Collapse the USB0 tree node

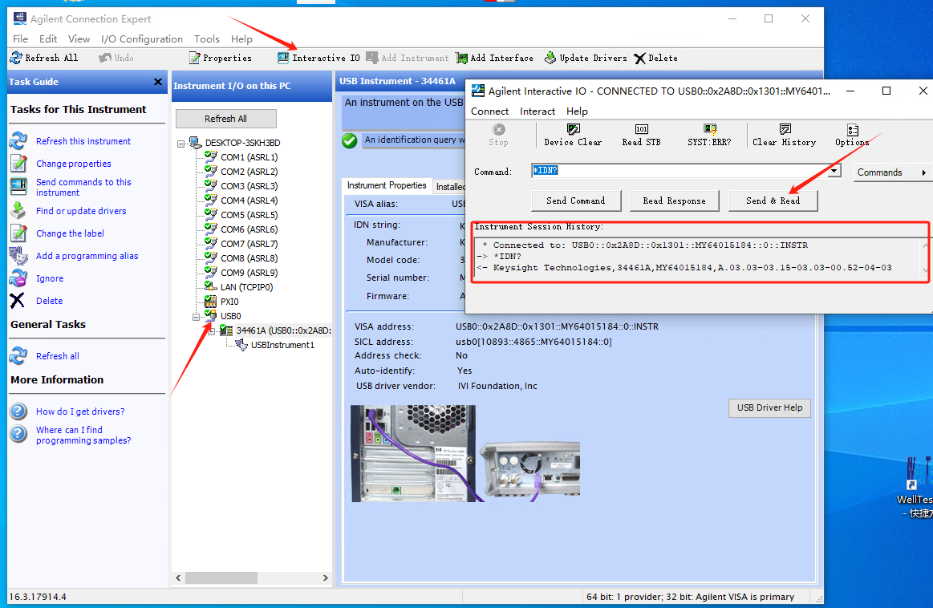(196, 317)
